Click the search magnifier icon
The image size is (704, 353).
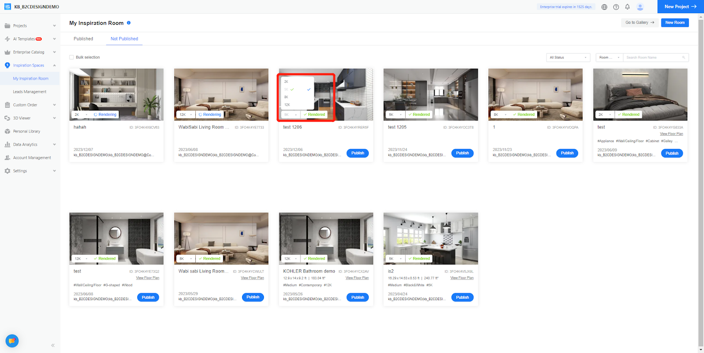[683, 58]
